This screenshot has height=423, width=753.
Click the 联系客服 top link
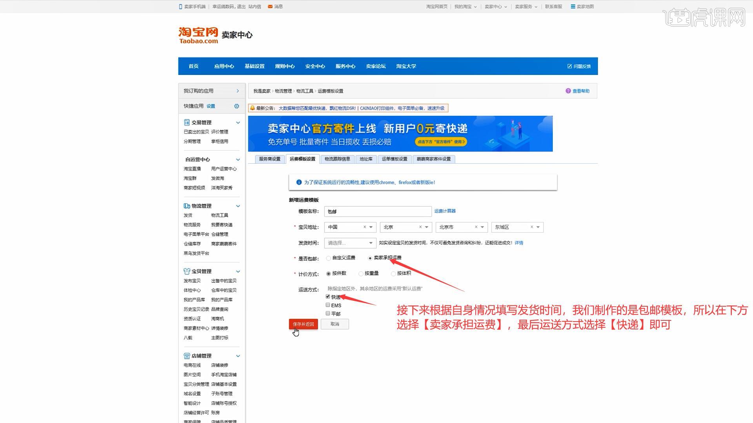click(553, 7)
